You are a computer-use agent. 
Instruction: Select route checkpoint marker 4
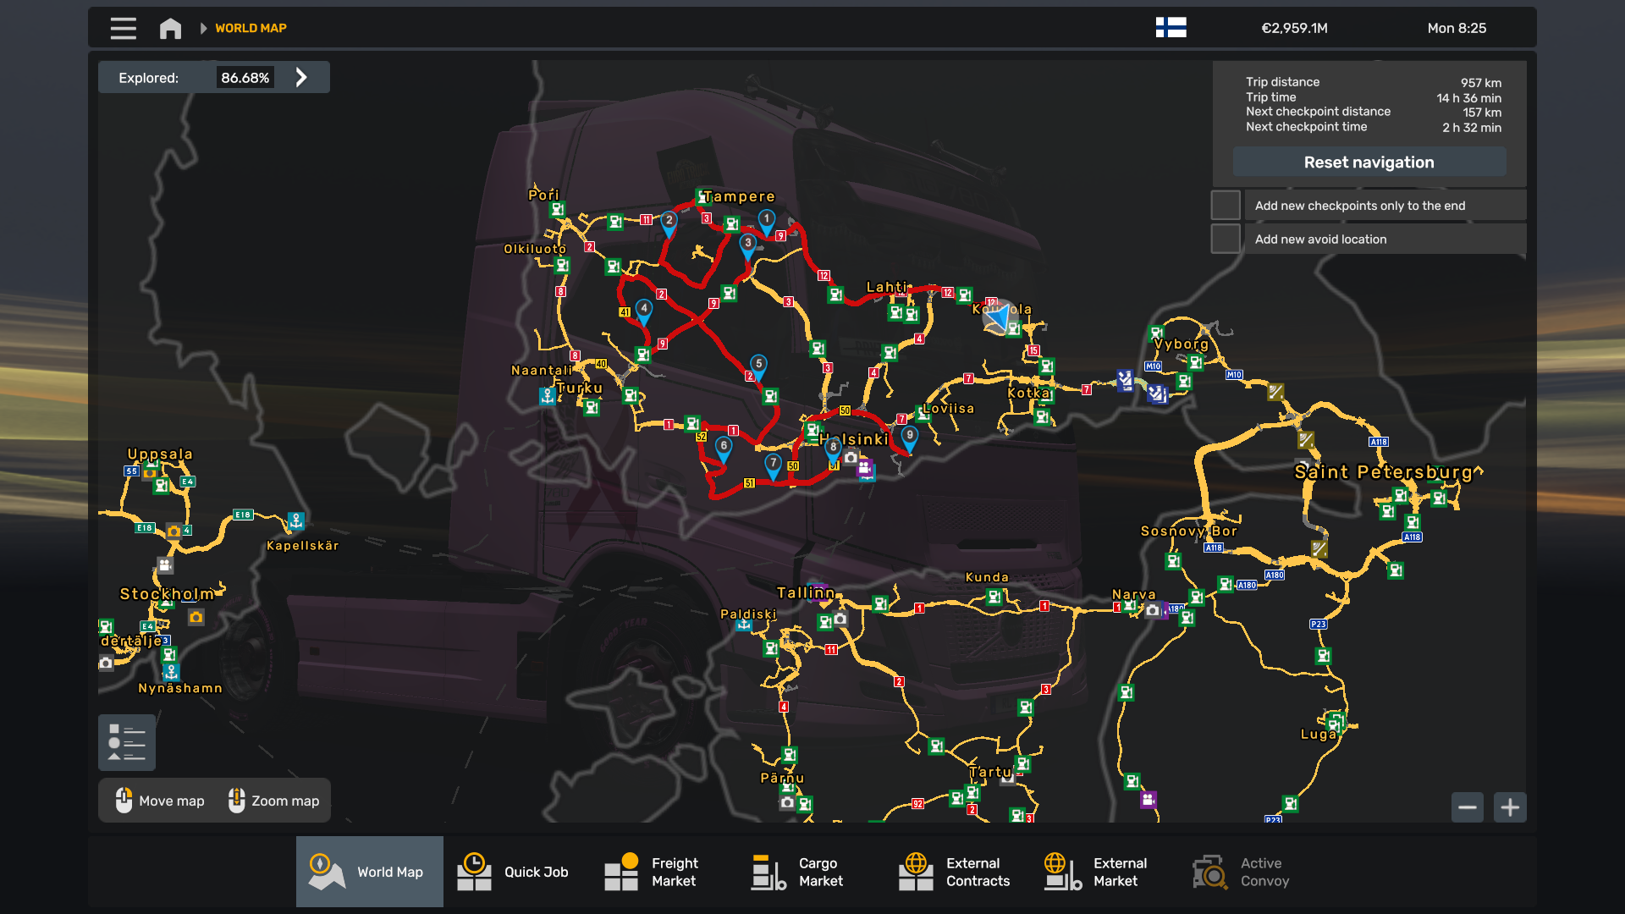(644, 311)
